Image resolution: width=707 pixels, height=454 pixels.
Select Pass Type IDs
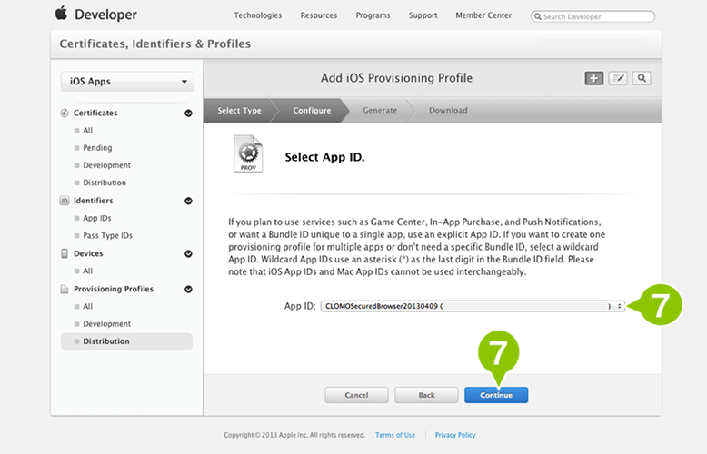107,235
